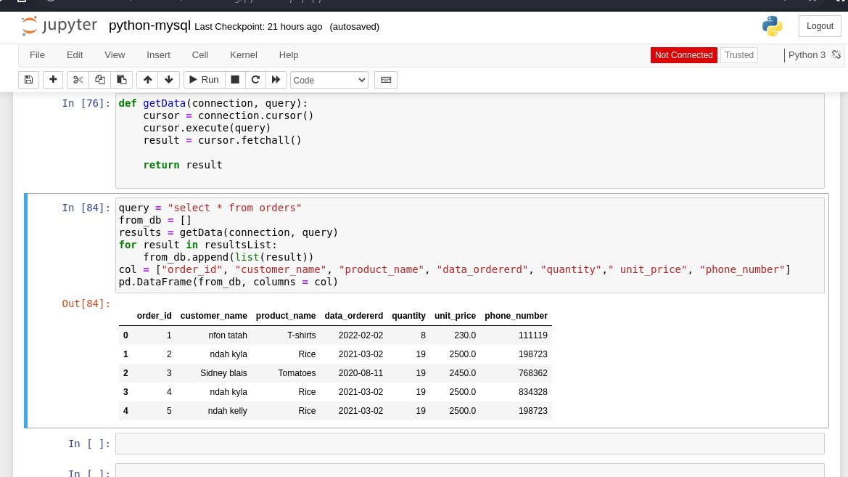The image size is (848, 477).
Task: Click the Python logo icon
Action: [772, 26]
